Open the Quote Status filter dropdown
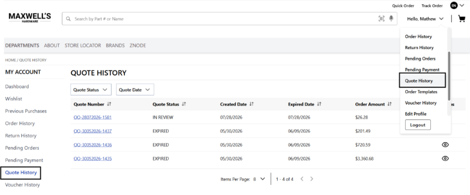 [91, 89]
